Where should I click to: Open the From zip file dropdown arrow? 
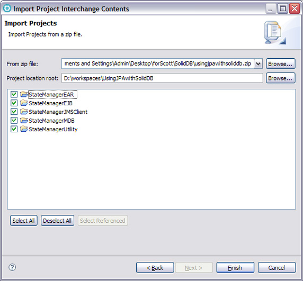point(259,64)
